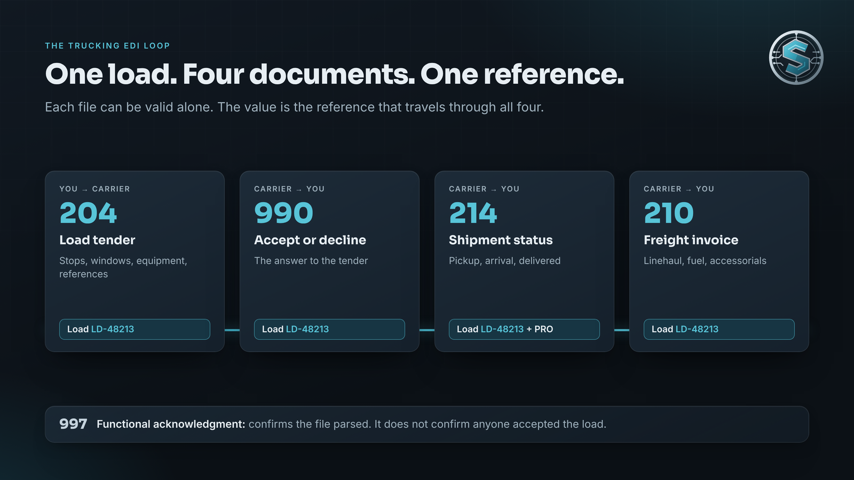The image size is (854, 480).
Task: Click the large number 210
Action: 669,213
